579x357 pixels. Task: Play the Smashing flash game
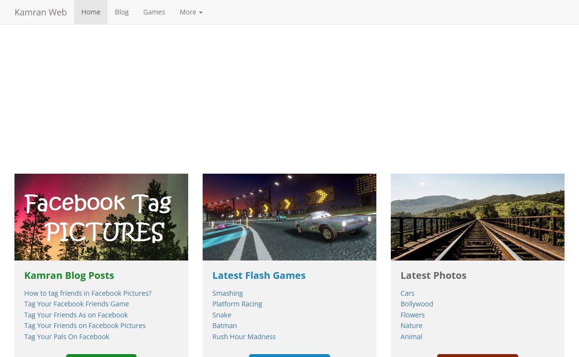coord(228,293)
